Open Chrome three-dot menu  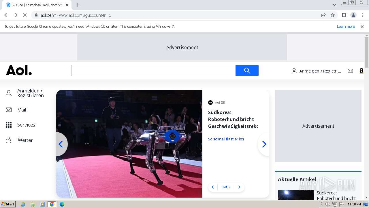click(363, 15)
